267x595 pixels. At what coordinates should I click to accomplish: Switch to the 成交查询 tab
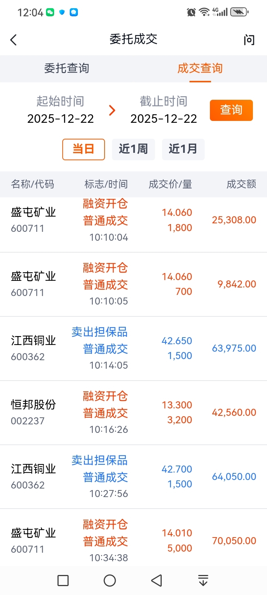point(200,69)
